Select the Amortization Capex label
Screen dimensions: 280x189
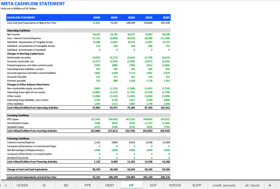[18, 123]
